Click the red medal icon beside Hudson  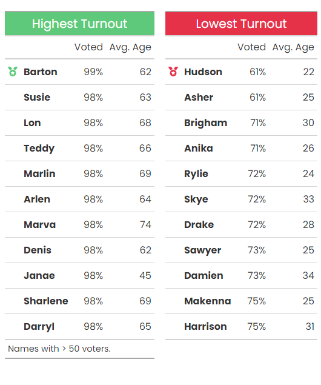(x=173, y=72)
